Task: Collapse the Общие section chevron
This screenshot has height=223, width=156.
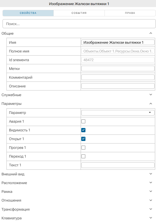Action: [x=151, y=33]
